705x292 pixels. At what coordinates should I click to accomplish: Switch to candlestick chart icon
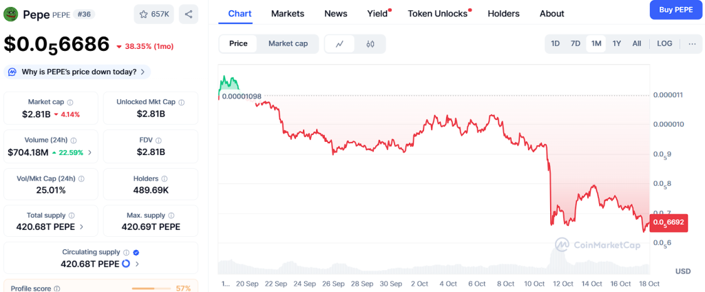point(370,44)
